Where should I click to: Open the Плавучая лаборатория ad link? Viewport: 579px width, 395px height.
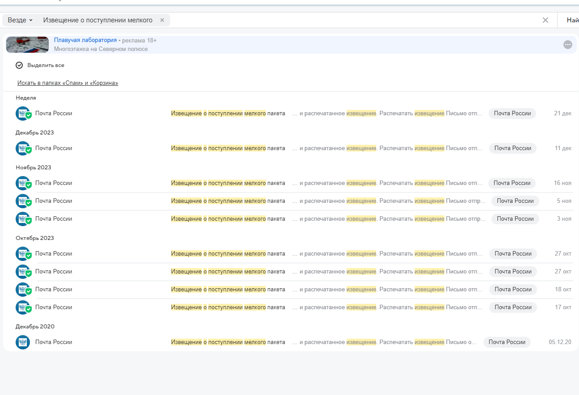tap(85, 40)
